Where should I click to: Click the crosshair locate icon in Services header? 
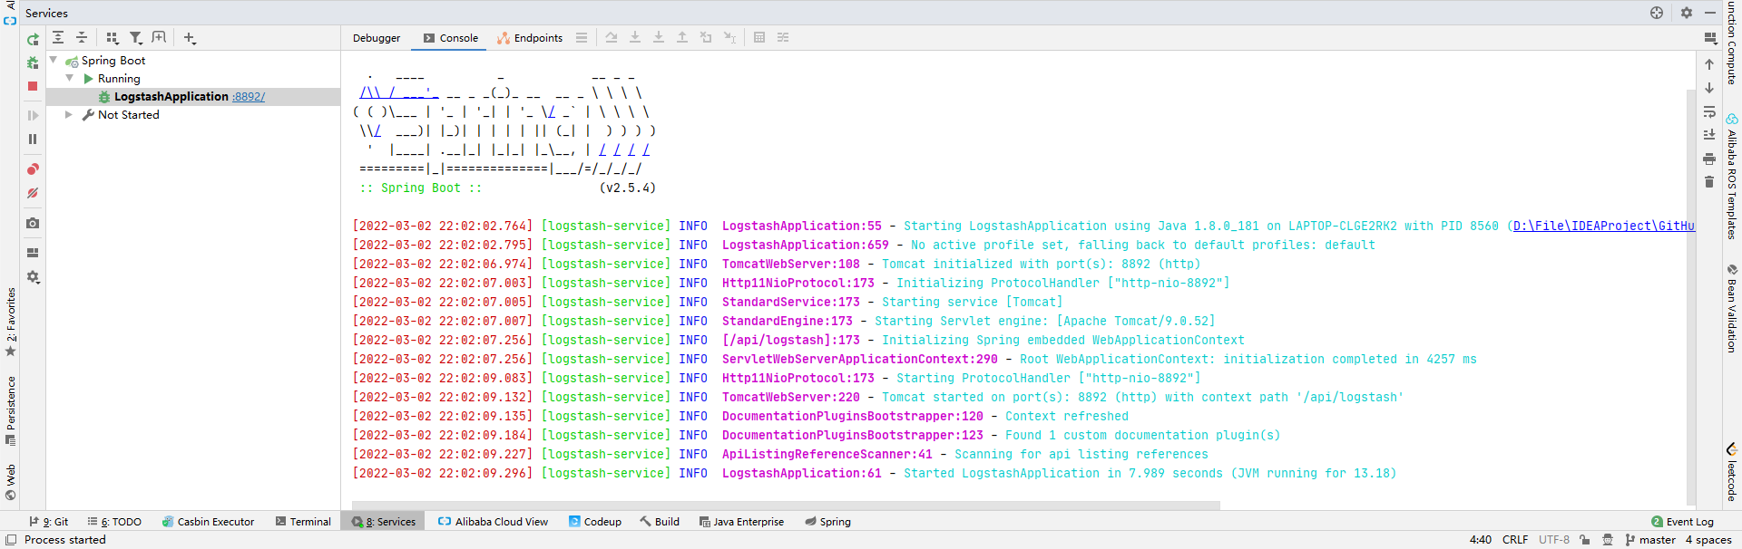click(x=1657, y=13)
